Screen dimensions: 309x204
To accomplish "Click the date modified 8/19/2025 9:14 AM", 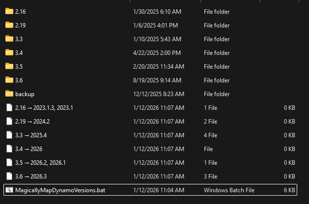I will [x=157, y=80].
